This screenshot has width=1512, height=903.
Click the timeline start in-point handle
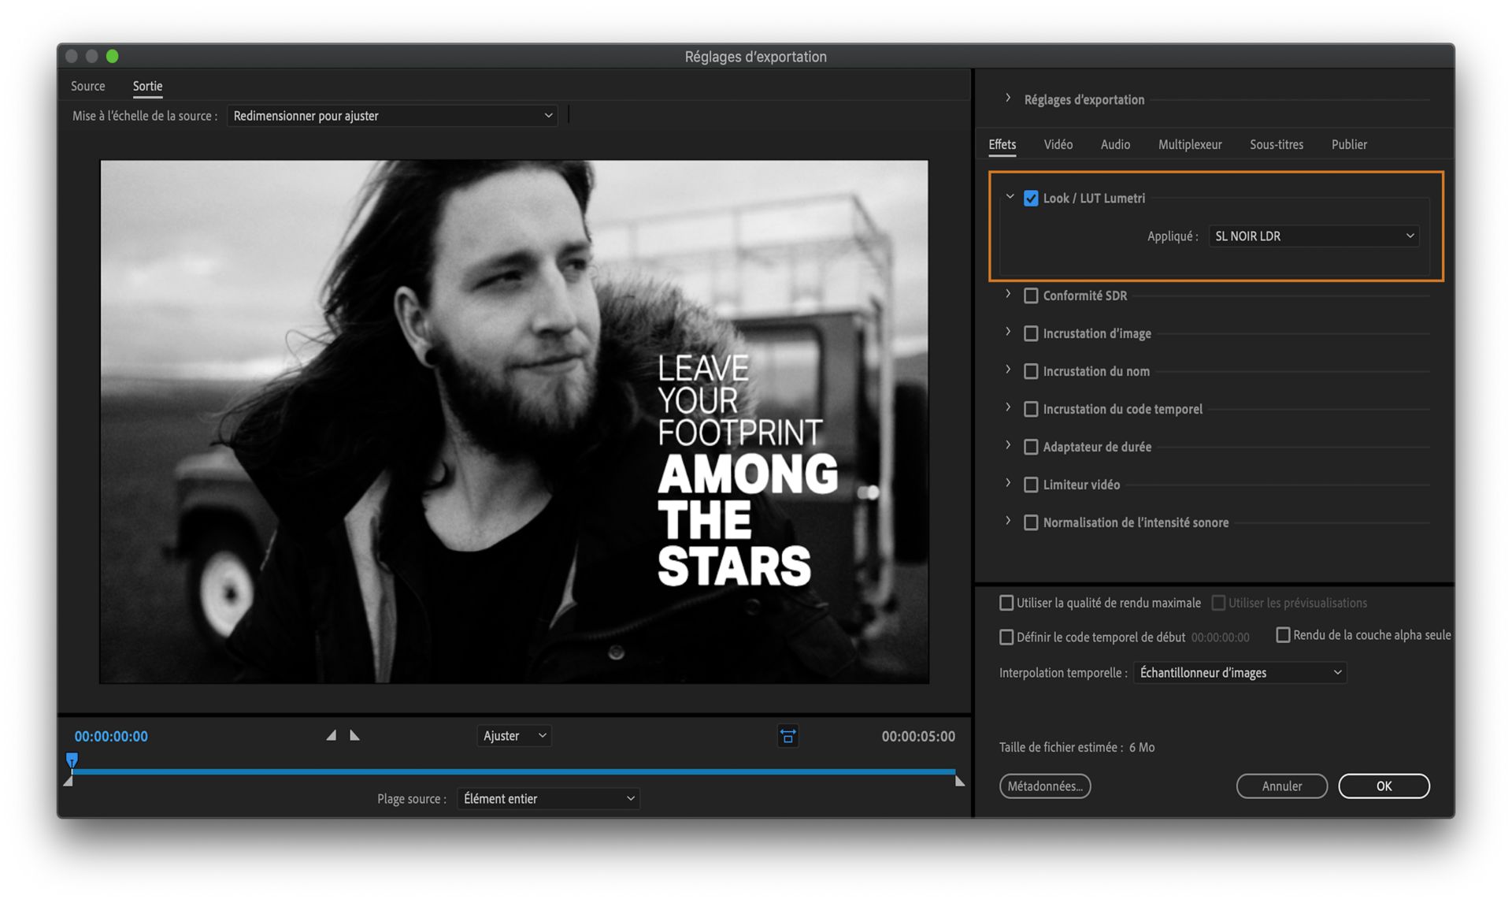[x=69, y=781]
